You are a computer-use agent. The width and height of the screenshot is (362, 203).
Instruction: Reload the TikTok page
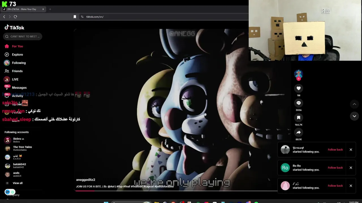click(x=16, y=17)
